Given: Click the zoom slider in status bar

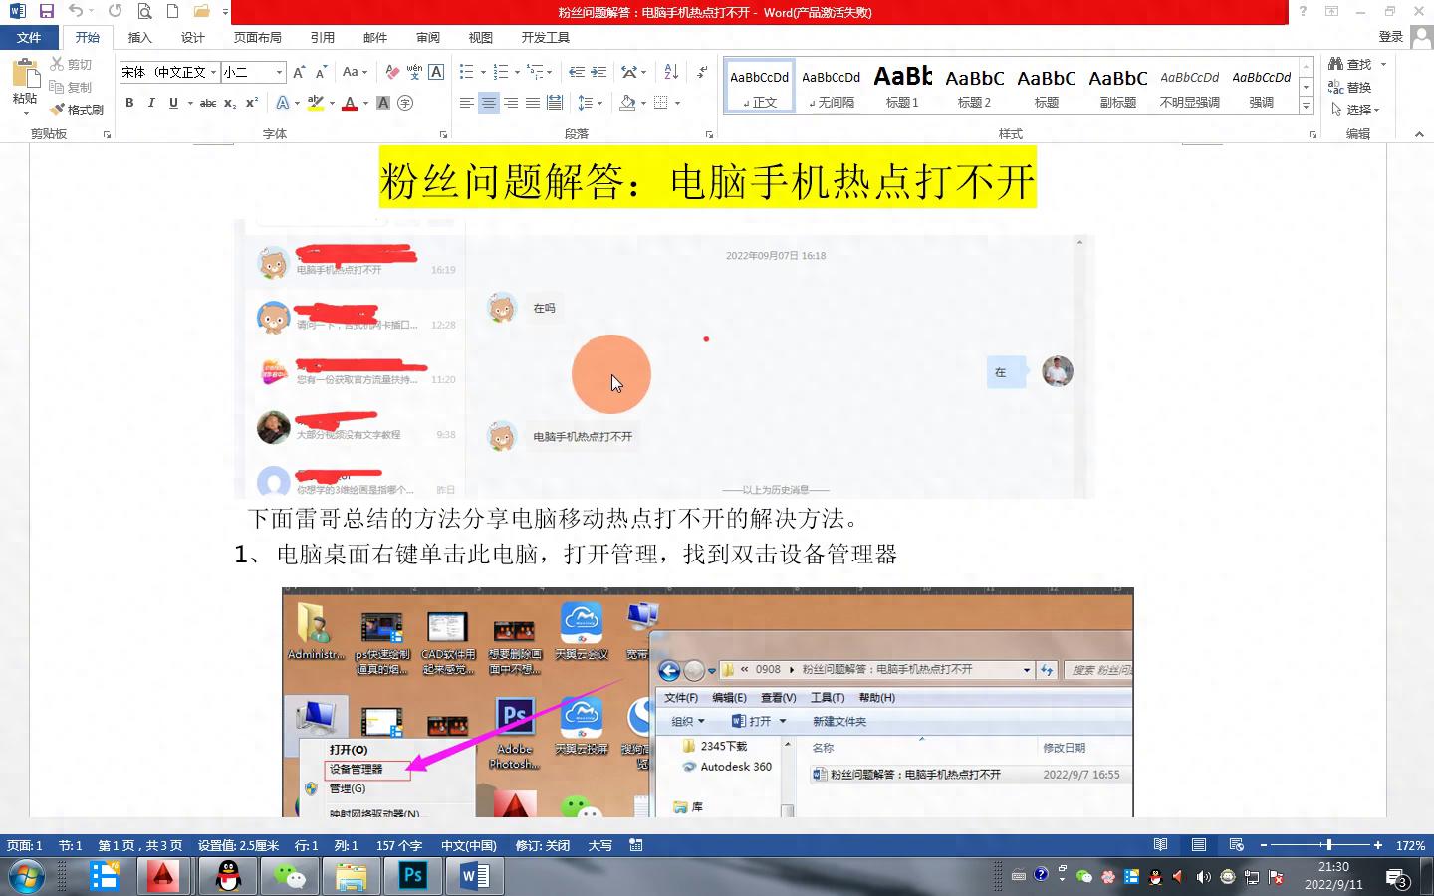Looking at the screenshot, I should (x=1328, y=845).
